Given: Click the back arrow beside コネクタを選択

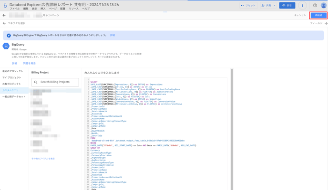Looking at the screenshot, I should [4, 23].
